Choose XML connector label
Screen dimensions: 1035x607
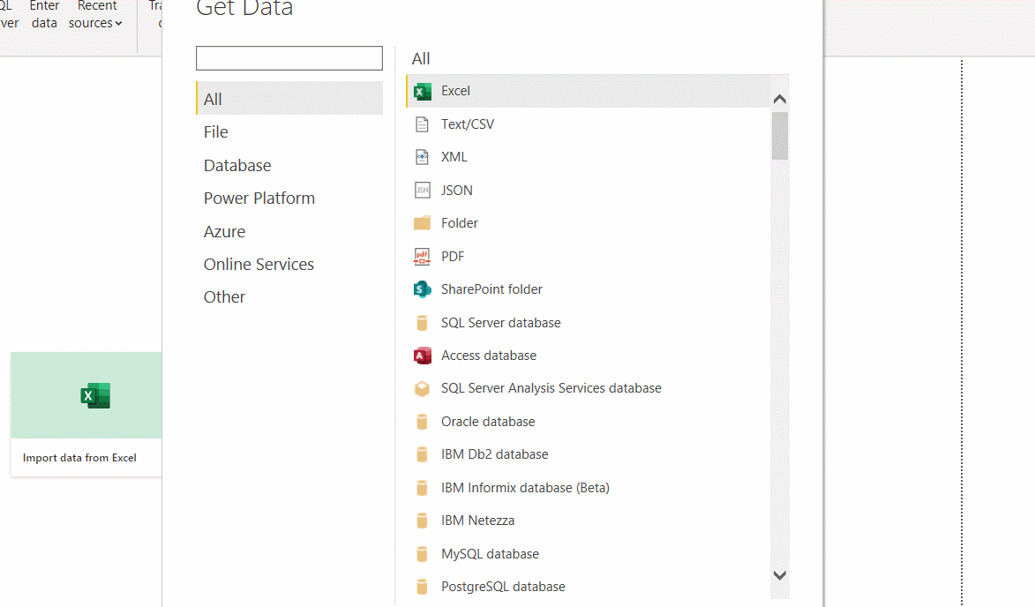pyautogui.click(x=454, y=157)
